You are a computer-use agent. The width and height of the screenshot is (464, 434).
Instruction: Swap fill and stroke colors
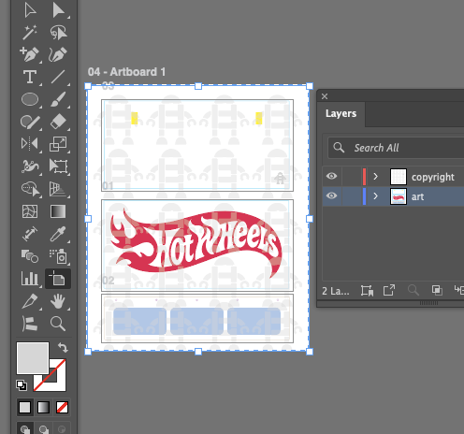tap(63, 347)
